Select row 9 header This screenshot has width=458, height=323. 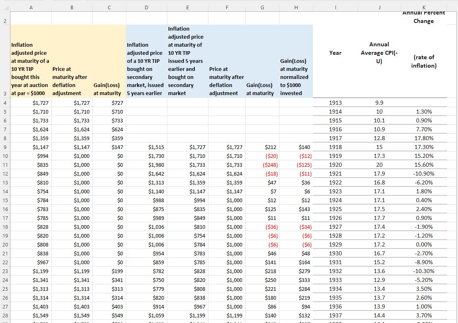point(5,147)
